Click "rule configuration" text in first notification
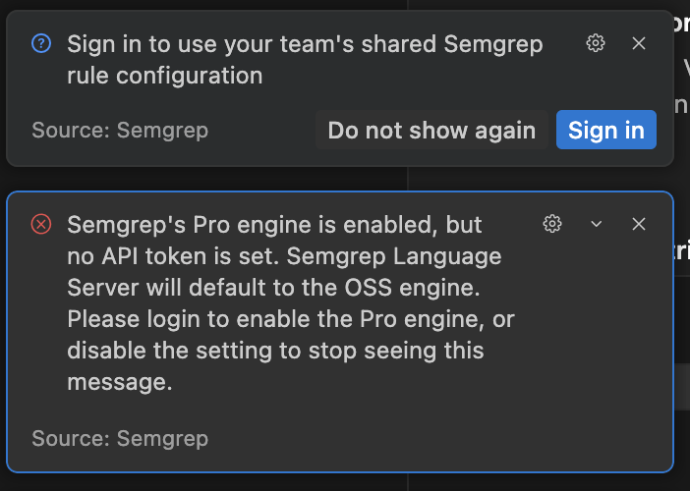 (164, 76)
